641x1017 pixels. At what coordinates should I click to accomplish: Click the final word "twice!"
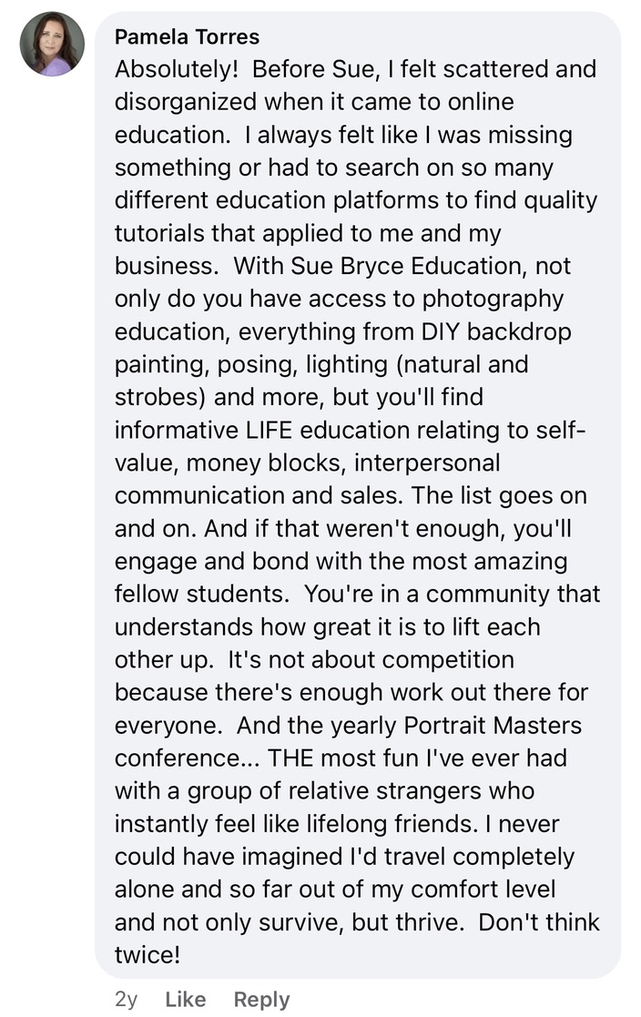click(148, 955)
